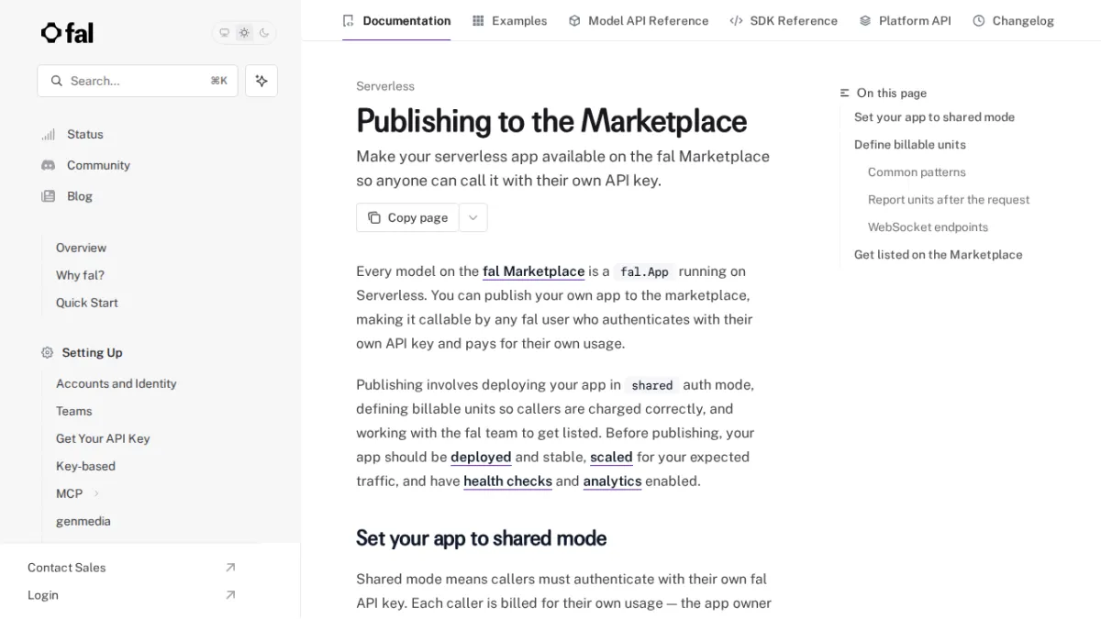Screen dimensions: 1101x619
Task: Click the Status signal bars icon
Action: click(x=49, y=135)
